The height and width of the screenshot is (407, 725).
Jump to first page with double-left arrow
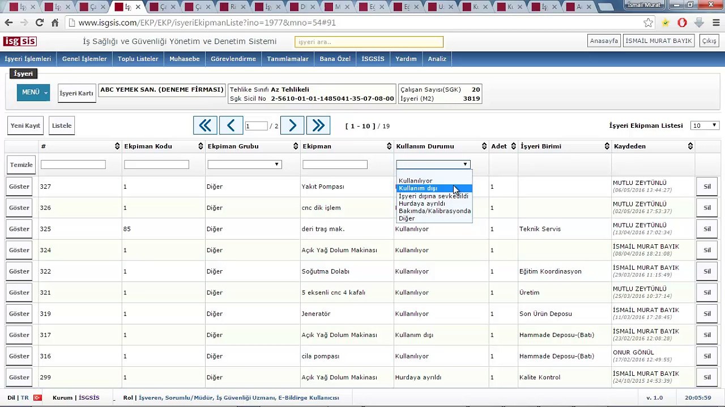point(205,125)
